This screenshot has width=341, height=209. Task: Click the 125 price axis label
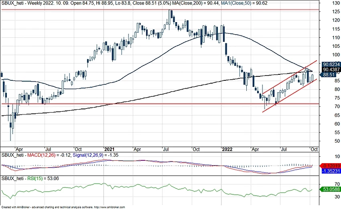(336, 12)
